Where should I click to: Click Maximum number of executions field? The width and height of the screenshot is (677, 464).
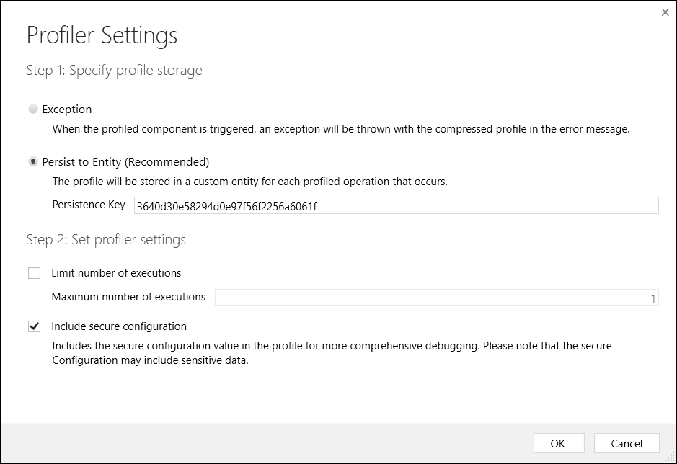pos(437,298)
